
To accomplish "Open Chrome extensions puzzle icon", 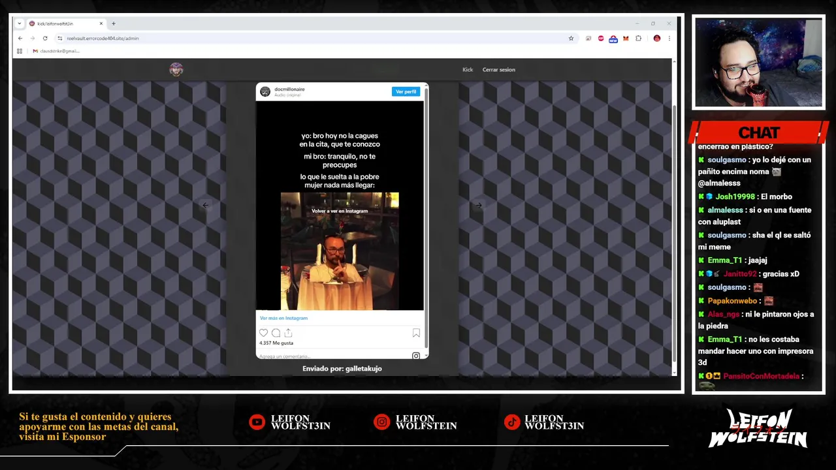I will click(x=638, y=39).
